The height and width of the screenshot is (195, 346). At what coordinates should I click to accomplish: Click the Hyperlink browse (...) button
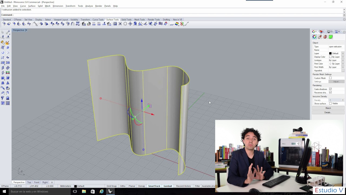pyautogui.click(x=343, y=71)
